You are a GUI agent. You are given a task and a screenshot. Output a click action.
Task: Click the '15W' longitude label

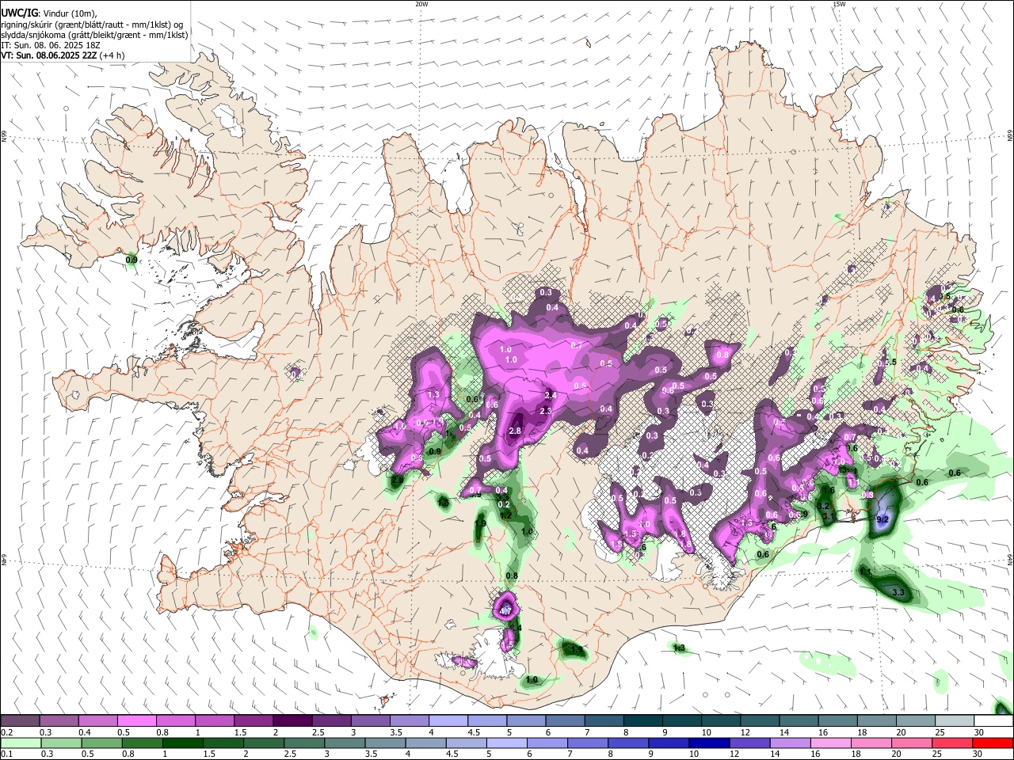(x=839, y=4)
